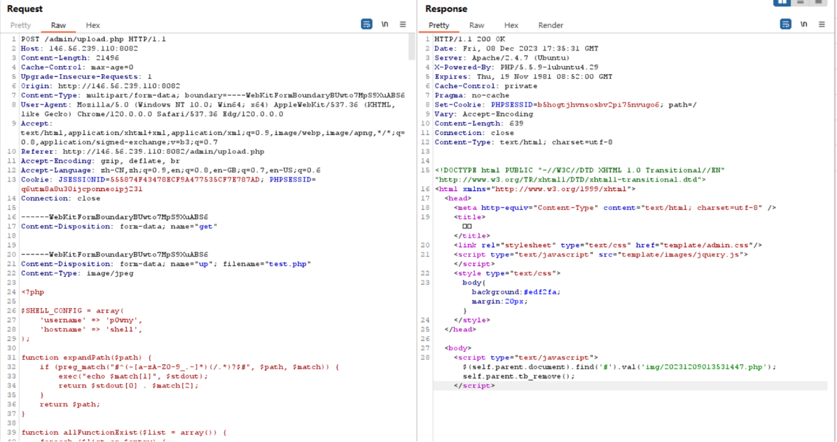Viewport: 837px width, 442px height.
Task: Click the Host header value 146.56.239.110:8082
Action: 93,49
